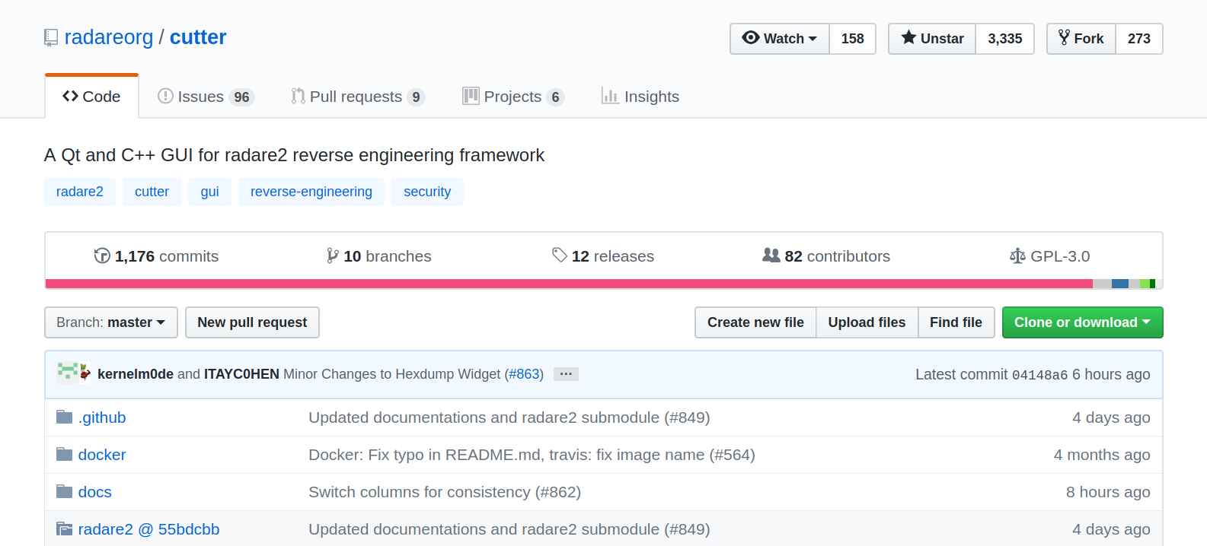
Task: View the 1,176 commits history
Action: click(x=156, y=256)
